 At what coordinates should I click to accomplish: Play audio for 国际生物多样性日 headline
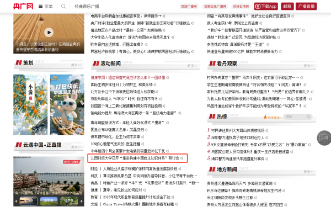click(x=155, y=84)
